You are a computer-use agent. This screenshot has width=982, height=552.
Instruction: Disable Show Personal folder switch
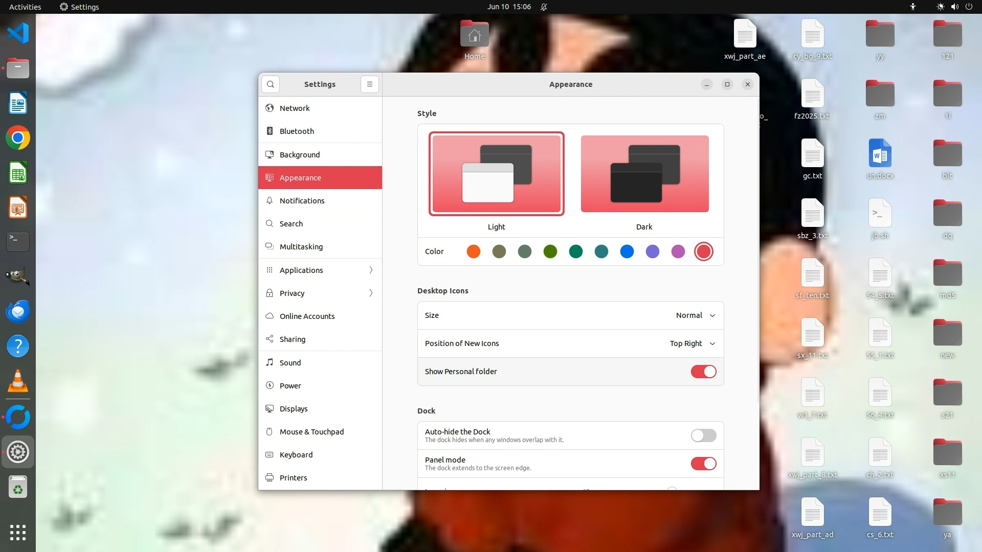703,372
